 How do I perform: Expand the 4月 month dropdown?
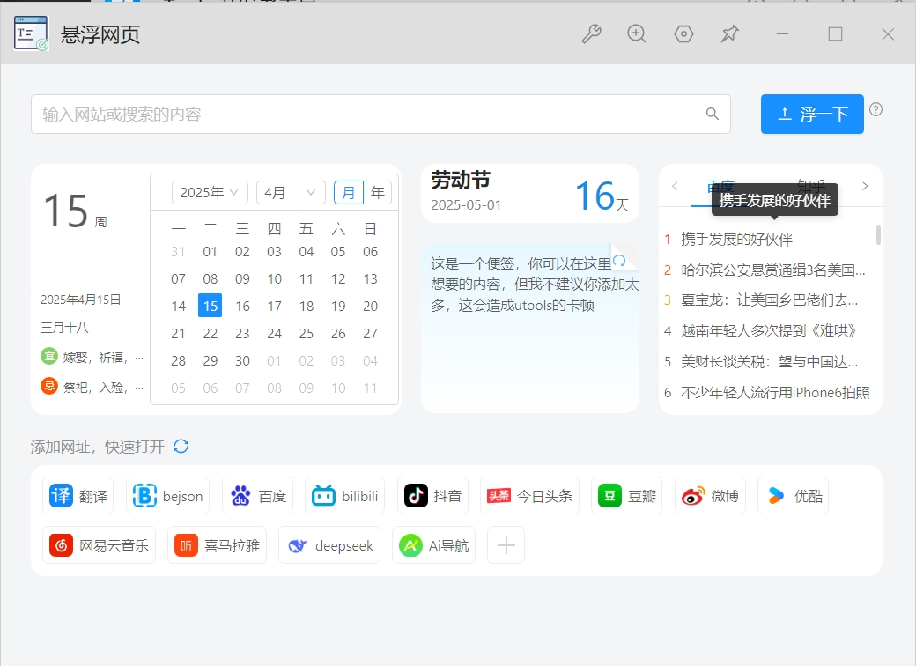pyautogui.click(x=291, y=192)
